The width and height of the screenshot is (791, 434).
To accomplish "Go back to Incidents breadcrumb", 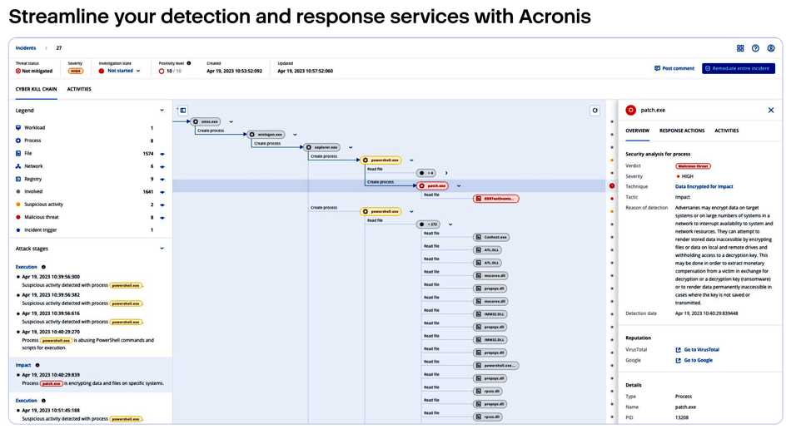I will click(26, 48).
